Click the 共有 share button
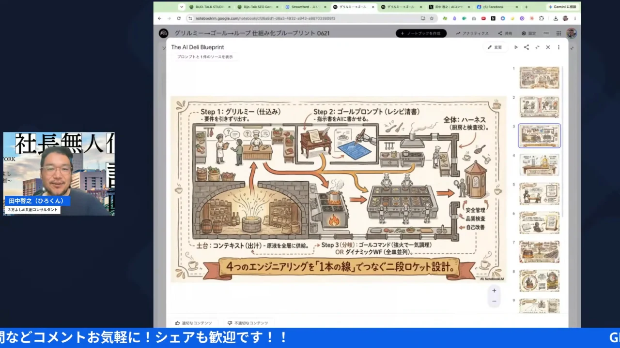Screen dimensions: 620x348 pos(505,33)
